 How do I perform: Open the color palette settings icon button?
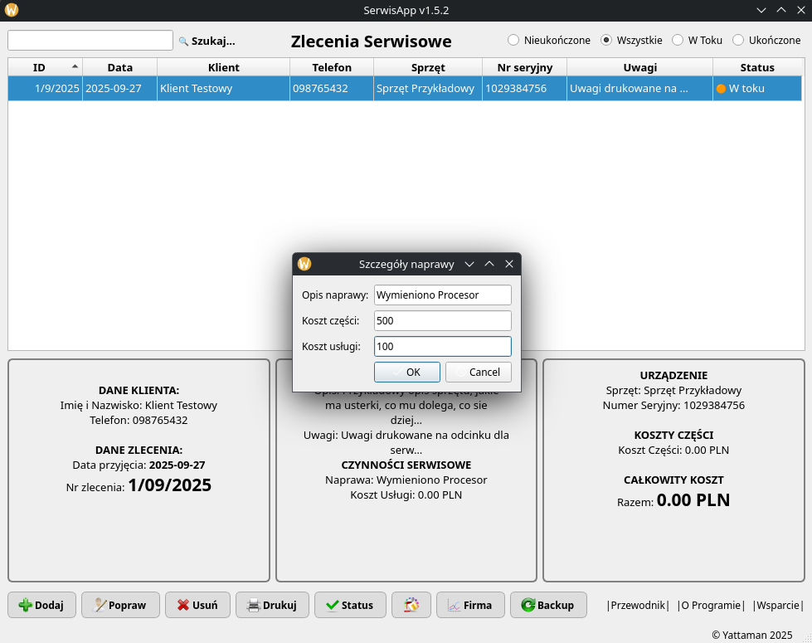[411, 605]
